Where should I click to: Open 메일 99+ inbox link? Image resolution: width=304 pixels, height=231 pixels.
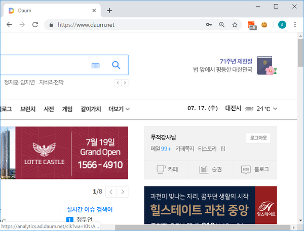pos(161,149)
